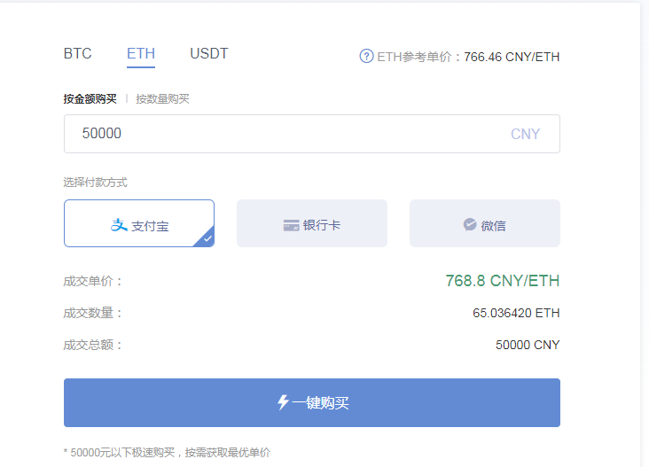
Task: Click the lightning bolt icon
Action: tap(283, 402)
